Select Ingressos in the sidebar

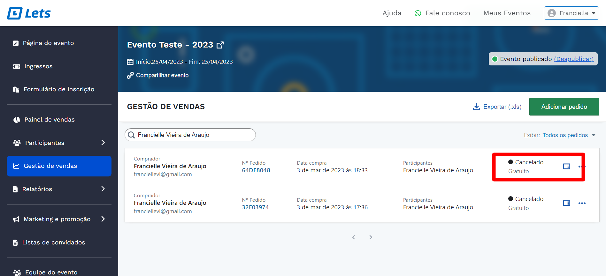click(x=38, y=66)
